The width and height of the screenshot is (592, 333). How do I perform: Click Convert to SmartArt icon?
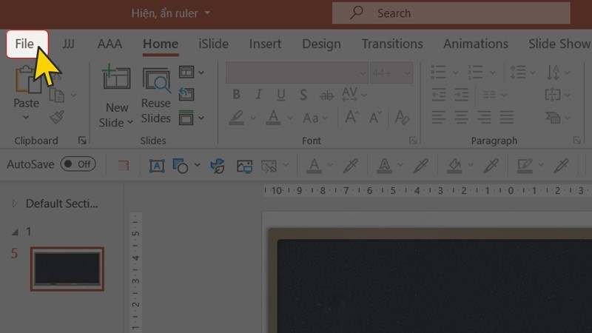(553, 118)
